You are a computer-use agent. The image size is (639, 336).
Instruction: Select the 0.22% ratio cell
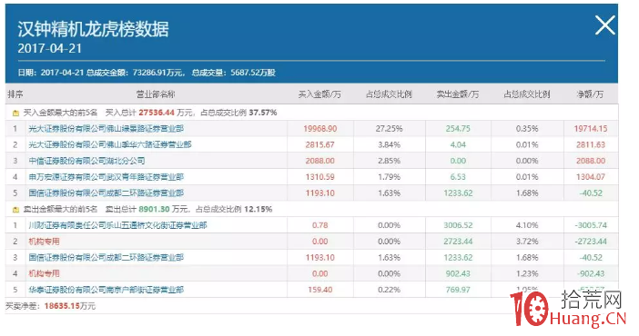(x=390, y=290)
